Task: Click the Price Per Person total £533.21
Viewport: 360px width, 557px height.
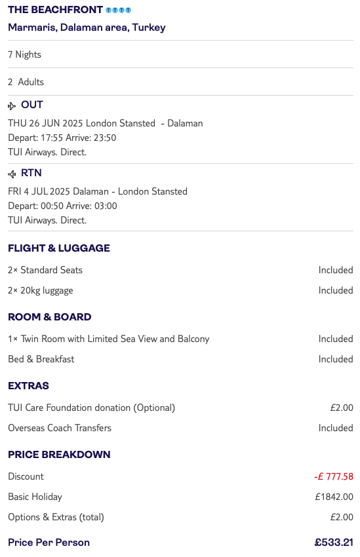Action: coord(334,543)
